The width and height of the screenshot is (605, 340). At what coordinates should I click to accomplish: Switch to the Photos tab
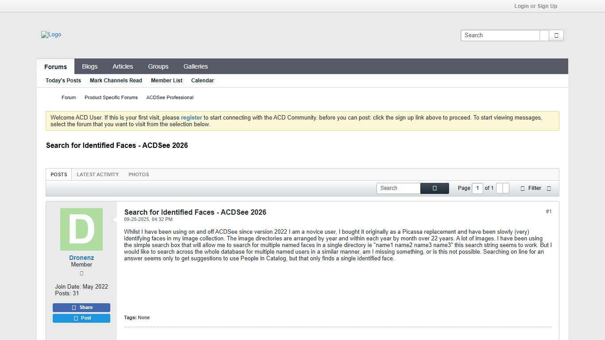(139, 174)
